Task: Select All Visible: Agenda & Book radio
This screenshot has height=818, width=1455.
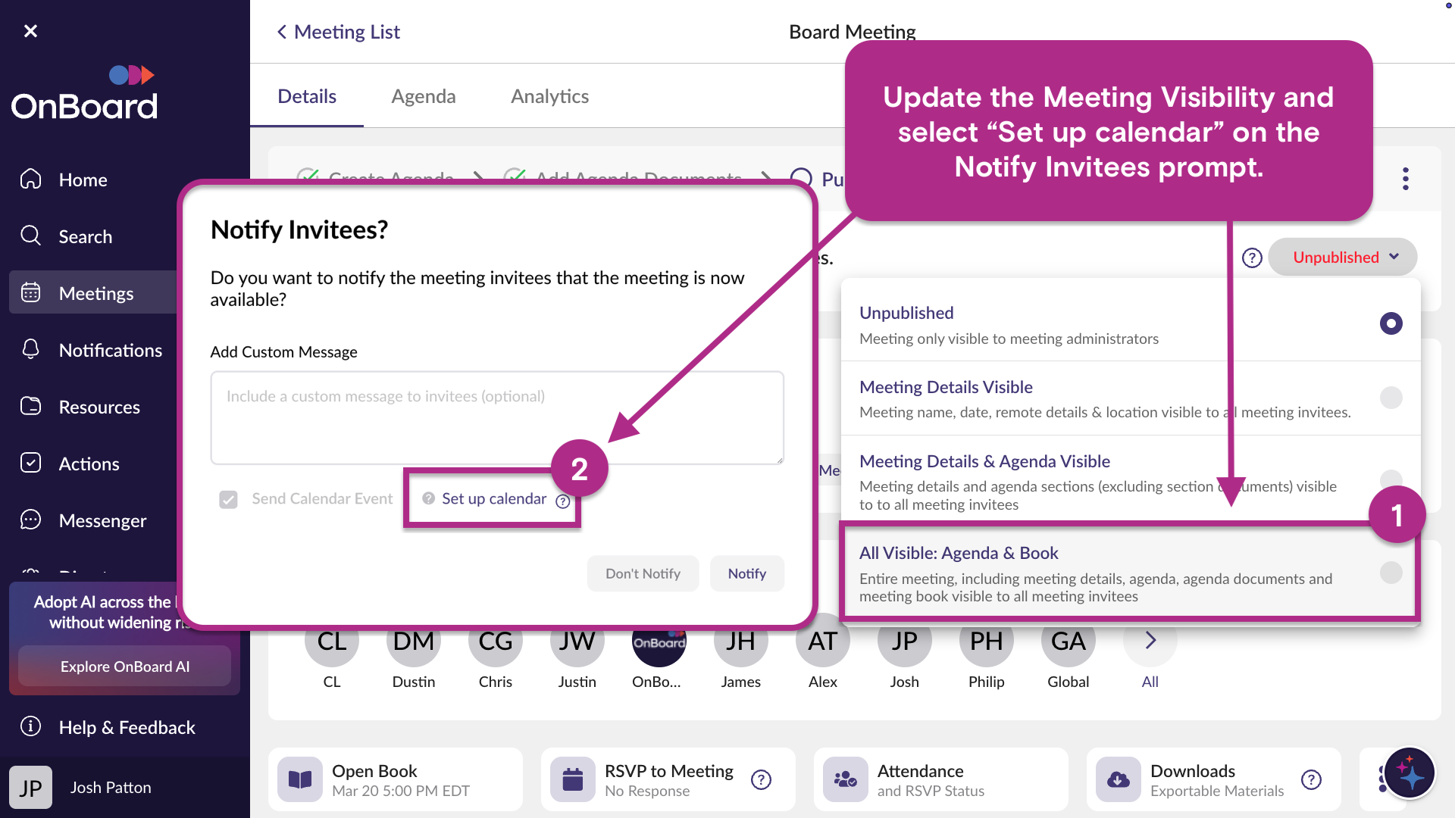Action: tap(1391, 573)
